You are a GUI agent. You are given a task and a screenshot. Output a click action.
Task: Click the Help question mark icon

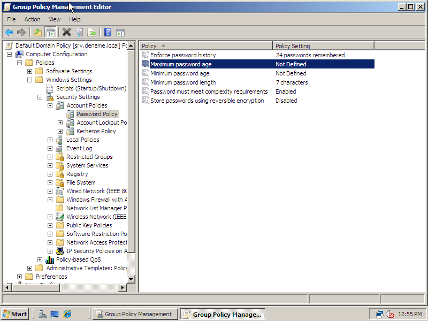(108, 32)
